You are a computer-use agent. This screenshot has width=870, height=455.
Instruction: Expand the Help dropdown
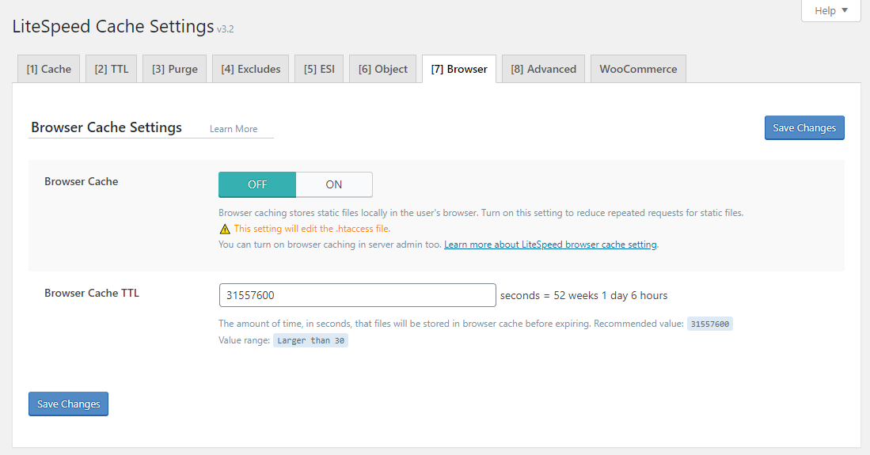click(830, 10)
